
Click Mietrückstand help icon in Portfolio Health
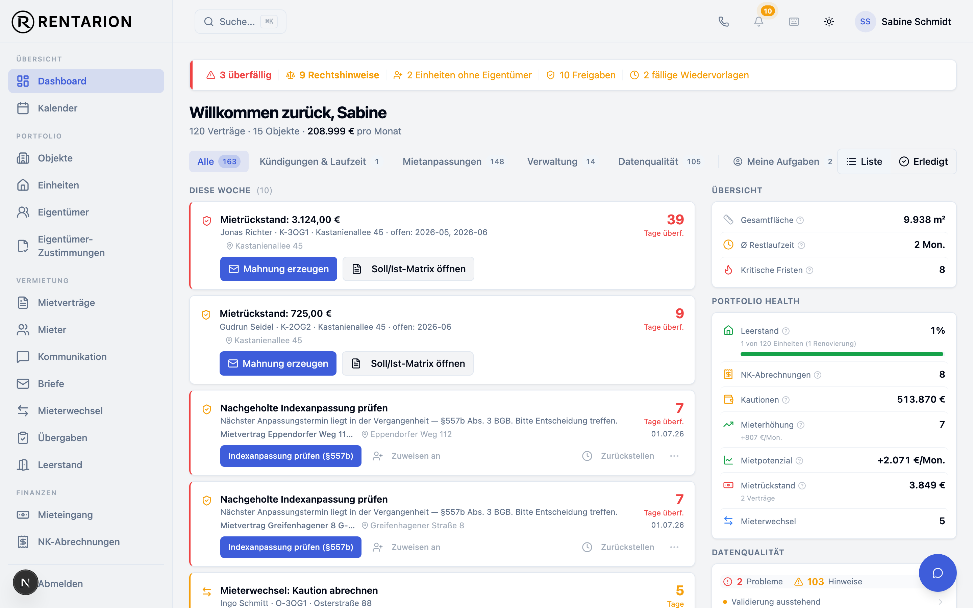click(802, 485)
